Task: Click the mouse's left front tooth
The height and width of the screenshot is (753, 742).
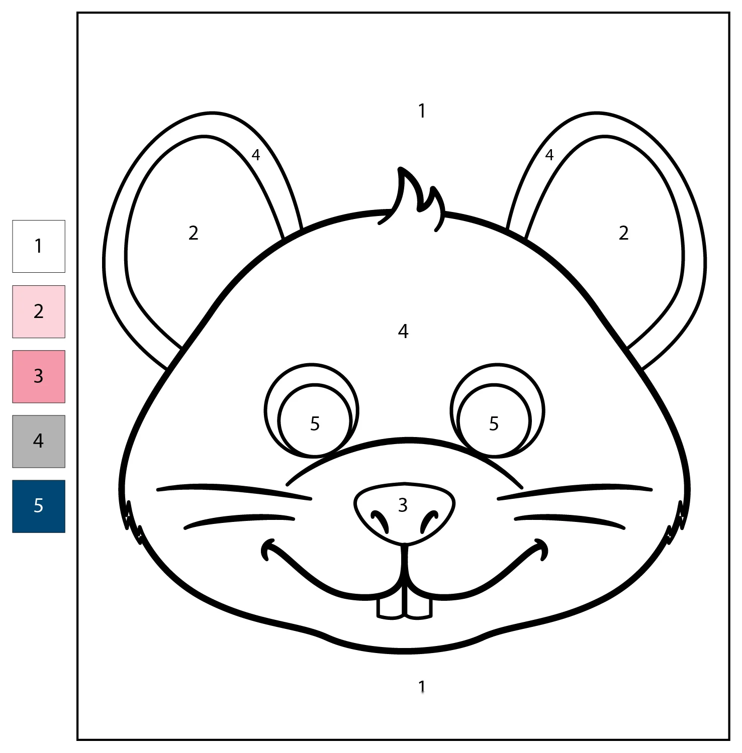Action: pyautogui.click(x=391, y=608)
